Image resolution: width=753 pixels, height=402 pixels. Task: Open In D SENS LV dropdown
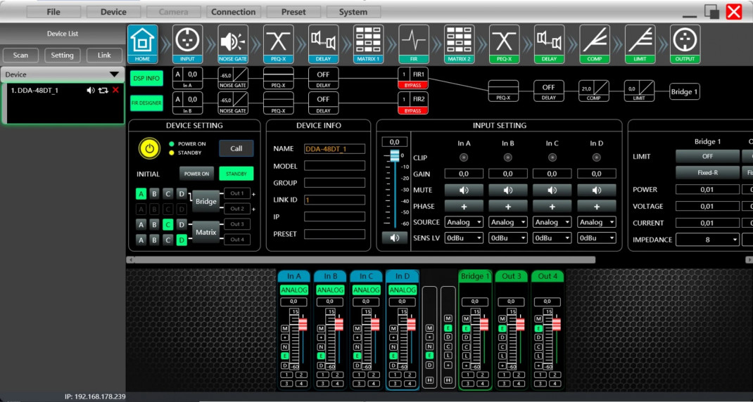(x=596, y=238)
